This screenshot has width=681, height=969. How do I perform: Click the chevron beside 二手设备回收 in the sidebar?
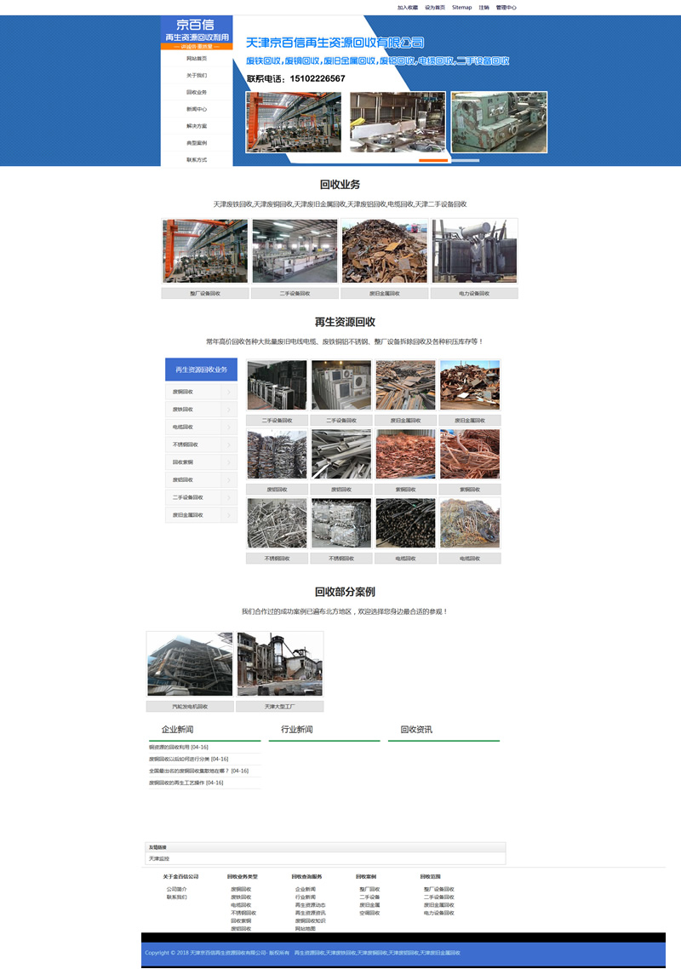tap(229, 497)
